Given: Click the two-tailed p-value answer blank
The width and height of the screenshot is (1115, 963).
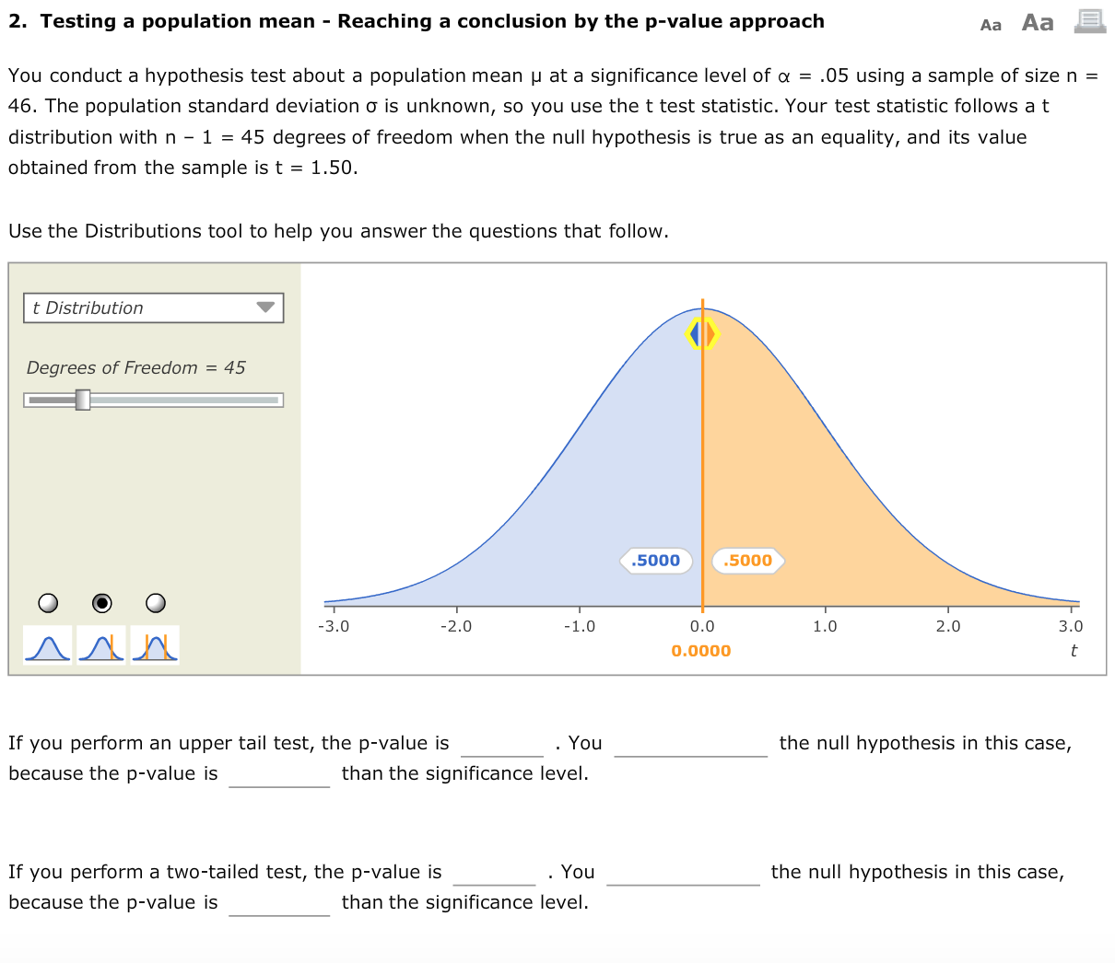Looking at the screenshot, I should point(494,875).
